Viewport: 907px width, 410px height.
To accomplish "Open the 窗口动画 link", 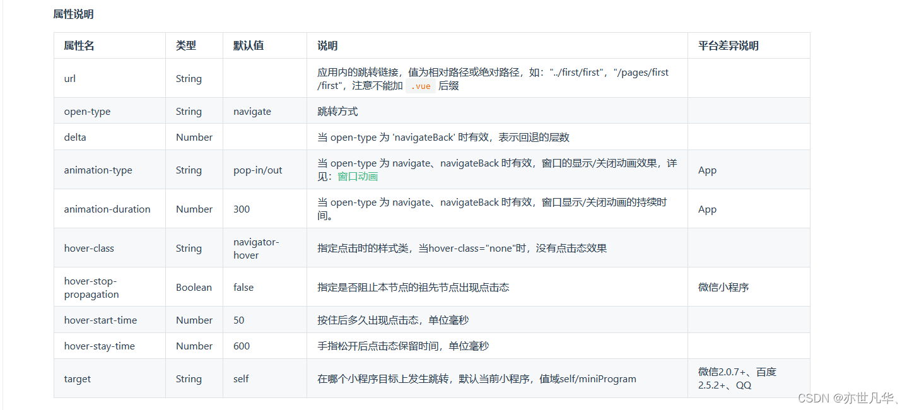I will tap(358, 177).
